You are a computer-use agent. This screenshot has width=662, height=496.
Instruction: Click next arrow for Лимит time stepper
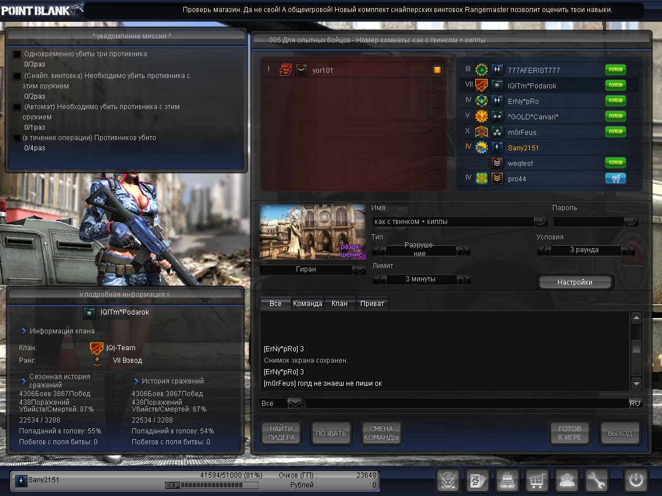tap(464, 280)
